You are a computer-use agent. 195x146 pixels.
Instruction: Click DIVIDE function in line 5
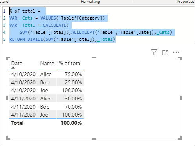35,39
